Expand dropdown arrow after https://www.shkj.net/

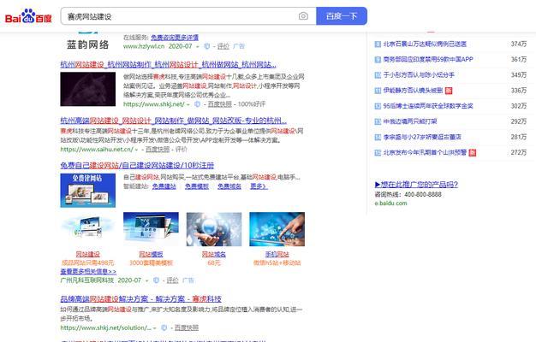[x=188, y=104]
